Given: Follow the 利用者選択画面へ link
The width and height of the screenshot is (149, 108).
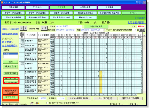Looking at the screenshot, I should pyautogui.click(x=136, y=23).
